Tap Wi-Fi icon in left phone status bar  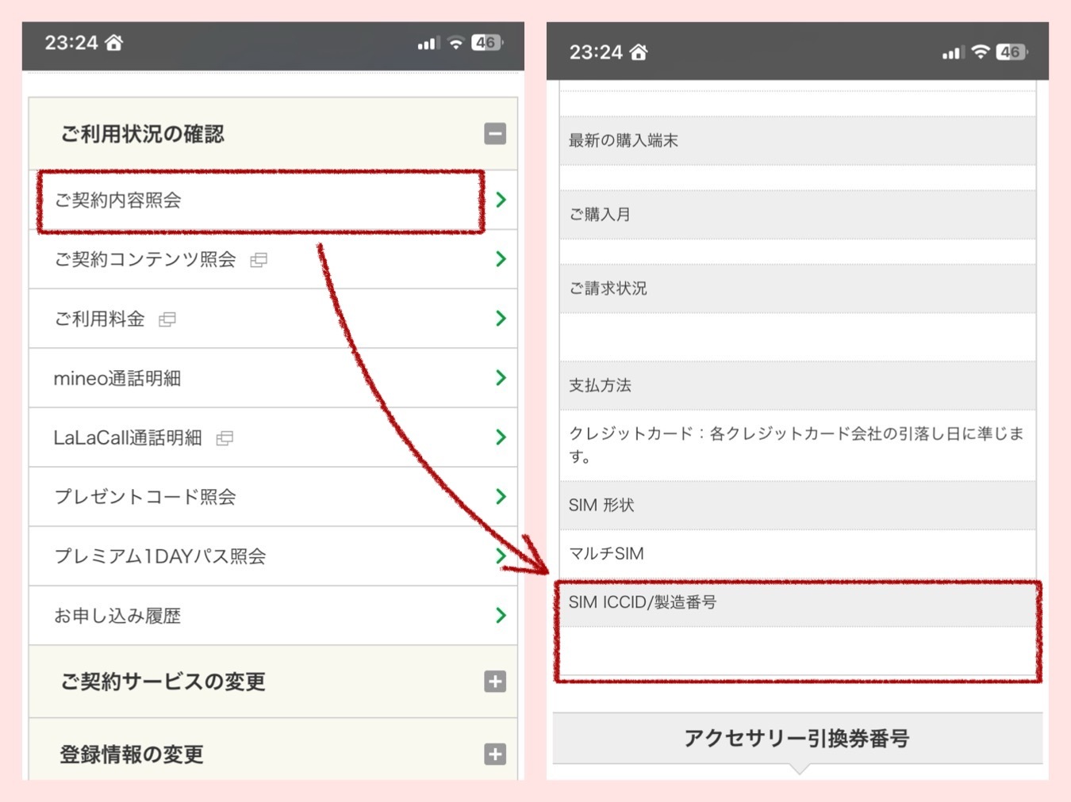point(455,43)
